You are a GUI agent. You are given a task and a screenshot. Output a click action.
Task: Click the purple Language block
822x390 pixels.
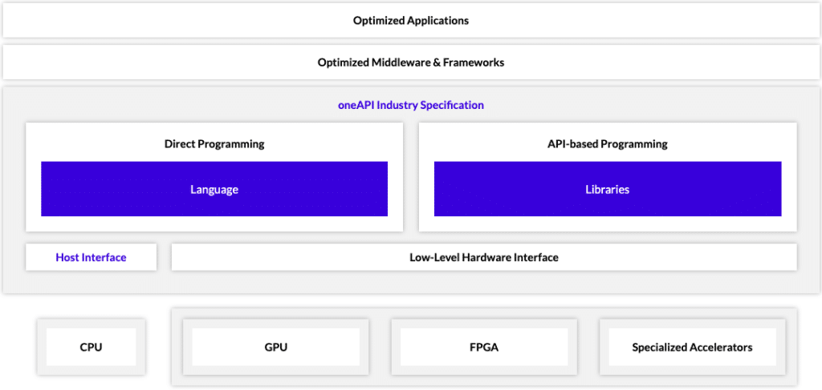(214, 189)
